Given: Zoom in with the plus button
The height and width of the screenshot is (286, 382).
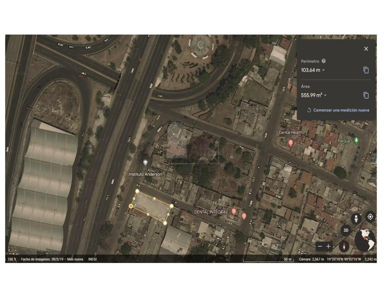Looking at the screenshot, I should [328, 246].
